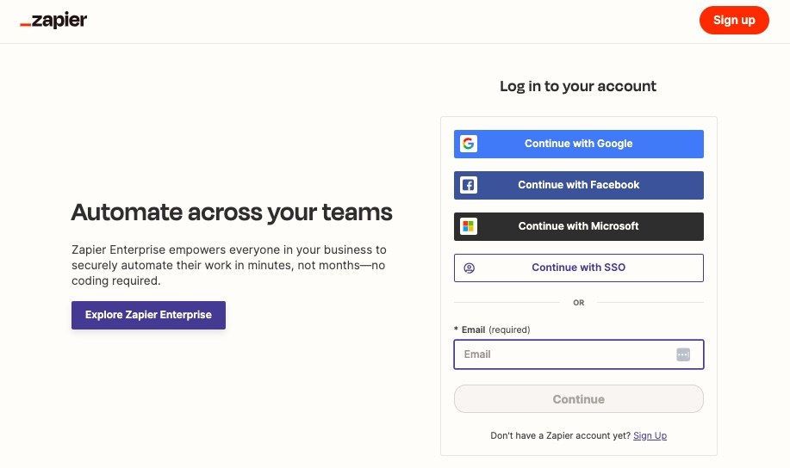The image size is (790, 468).
Task: Open password manager icon in Email field
Action: pos(683,354)
